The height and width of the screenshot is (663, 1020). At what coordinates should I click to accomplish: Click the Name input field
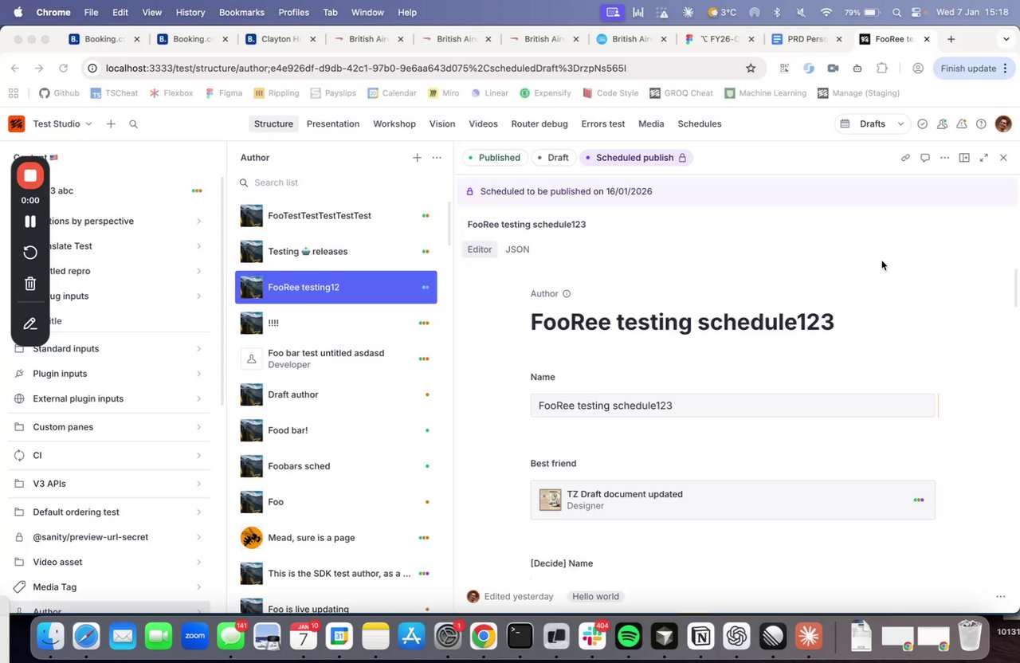(732, 406)
